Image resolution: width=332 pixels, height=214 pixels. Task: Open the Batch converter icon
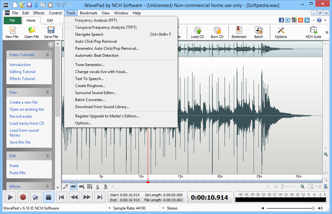coord(258,32)
